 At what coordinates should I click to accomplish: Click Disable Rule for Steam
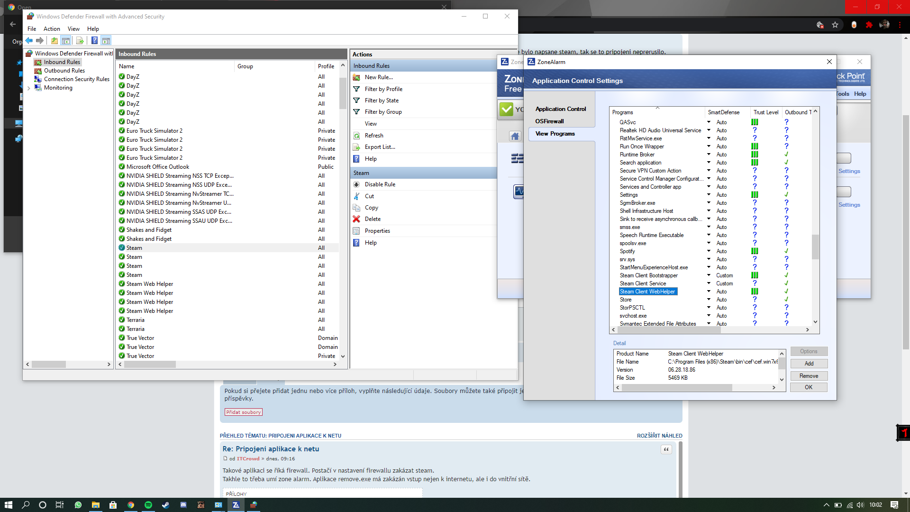380,184
